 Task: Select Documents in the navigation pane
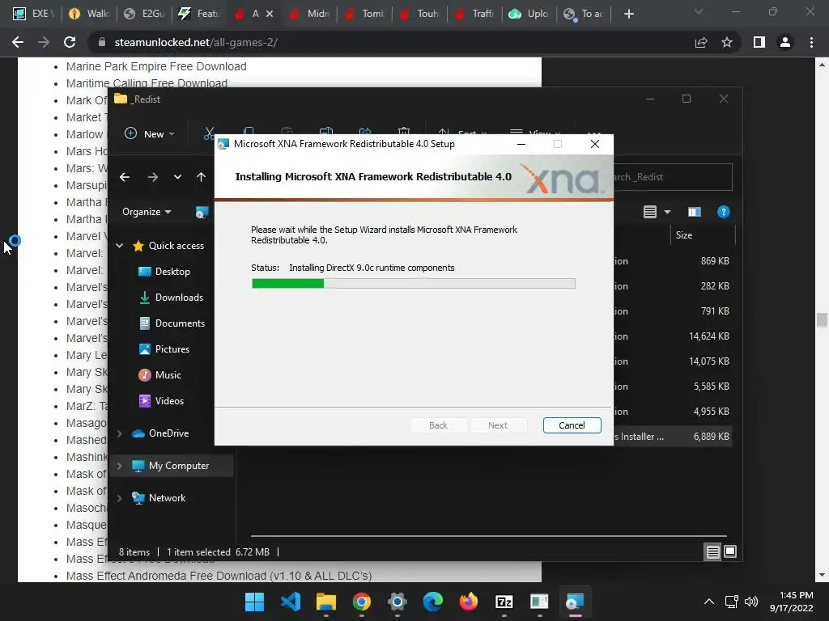tap(172, 323)
